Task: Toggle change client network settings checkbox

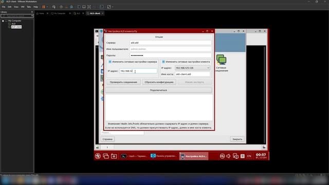Action: pyautogui.click(x=163, y=62)
